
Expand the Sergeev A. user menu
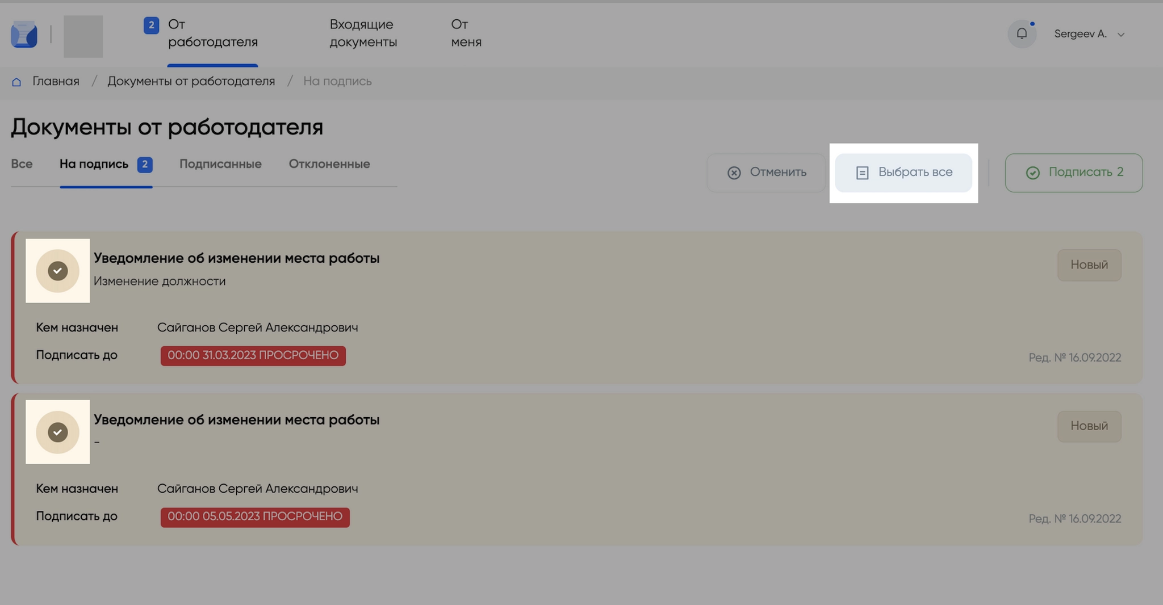click(1089, 34)
